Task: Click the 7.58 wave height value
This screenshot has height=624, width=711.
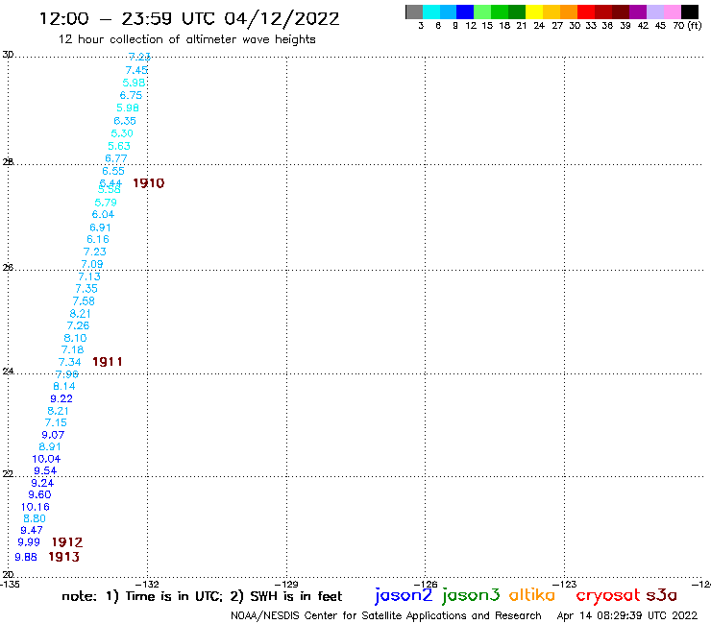Action: coord(84,300)
